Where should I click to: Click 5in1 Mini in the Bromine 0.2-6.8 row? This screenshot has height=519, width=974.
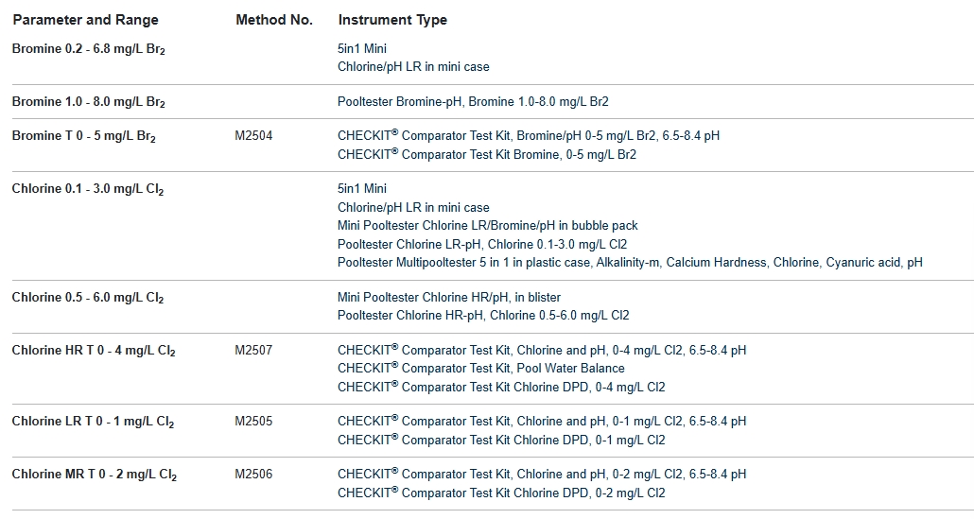tap(362, 48)
